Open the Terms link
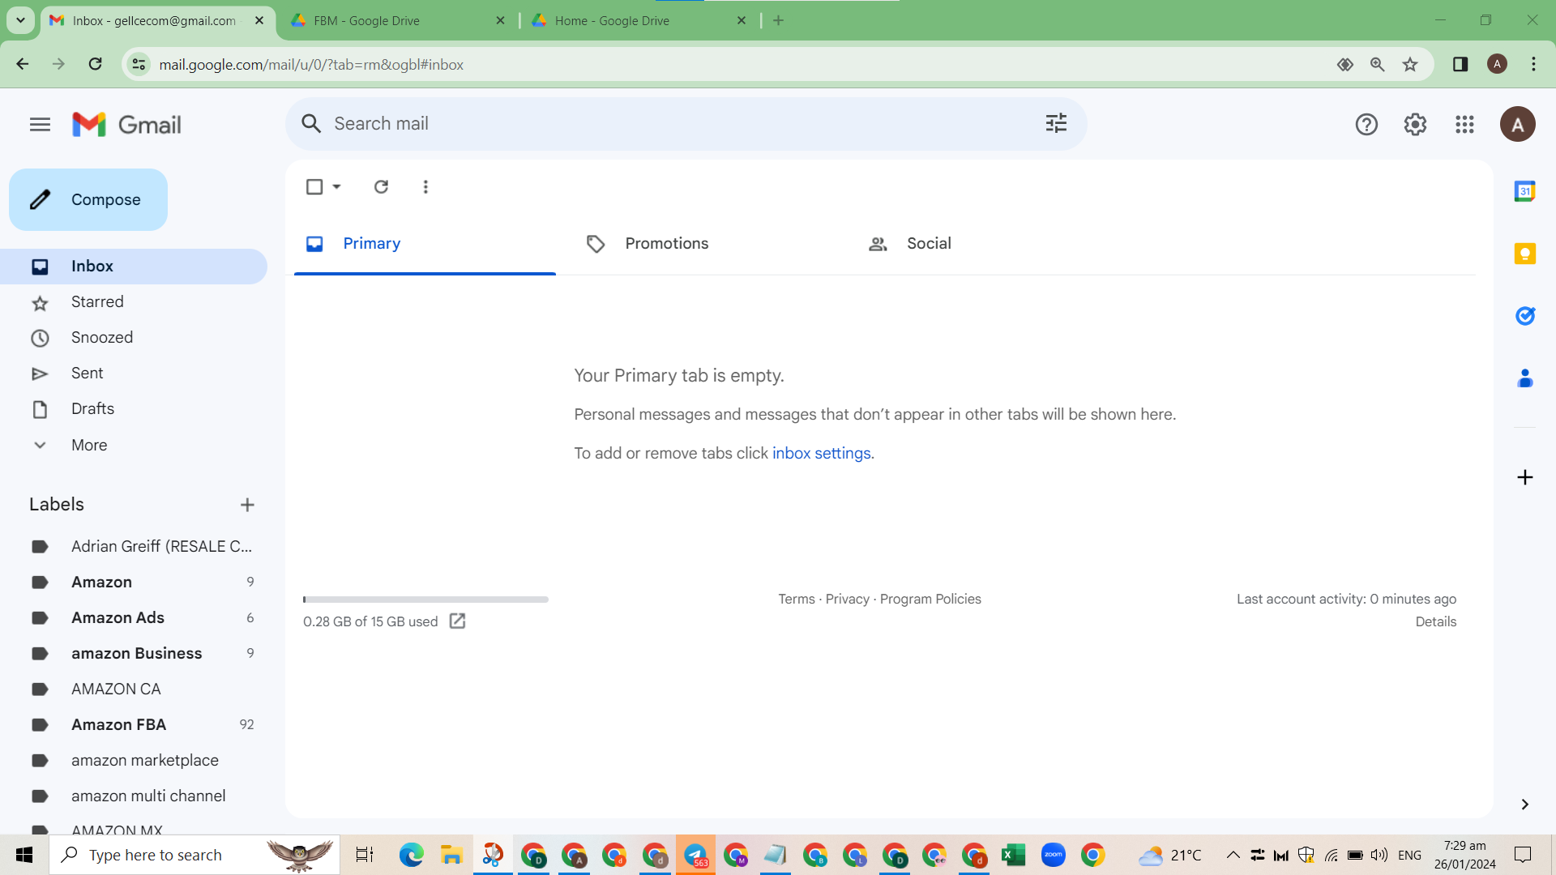The image size is (1556, 875). pyautogui.click(x=797, y=599)
